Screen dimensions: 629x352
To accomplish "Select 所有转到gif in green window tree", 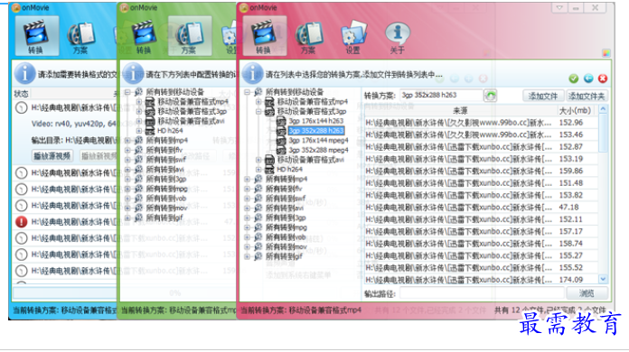I will coord(164,218).
